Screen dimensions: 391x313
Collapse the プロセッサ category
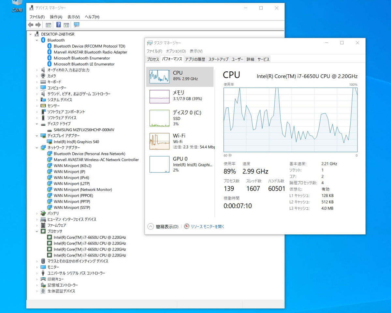(37, 231)
